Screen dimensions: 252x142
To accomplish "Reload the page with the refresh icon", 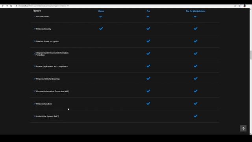I will (11, 6).
